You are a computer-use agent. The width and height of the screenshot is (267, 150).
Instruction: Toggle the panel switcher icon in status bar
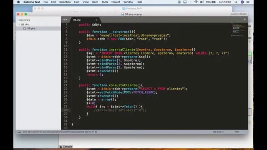[20, 132]
